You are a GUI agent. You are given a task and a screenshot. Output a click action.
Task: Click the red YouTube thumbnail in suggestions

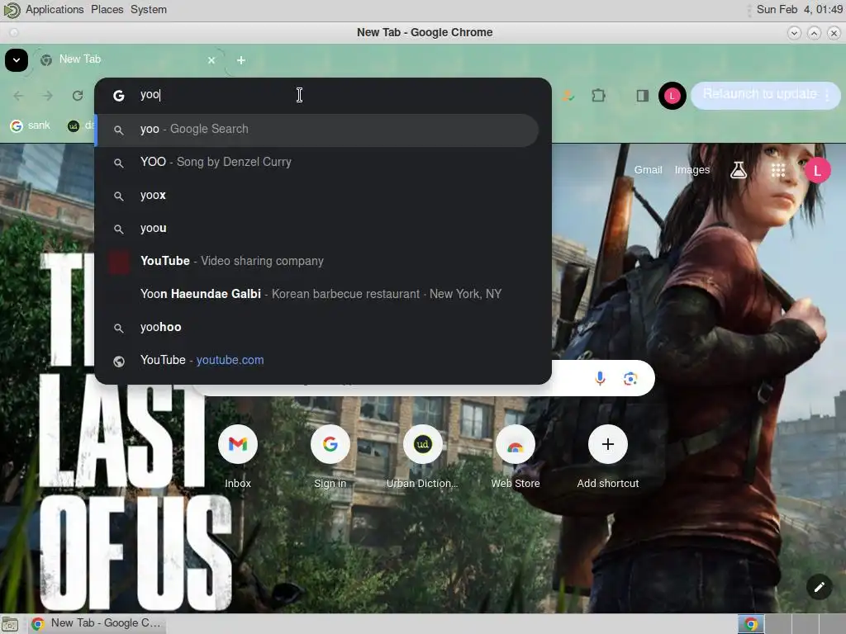[x=119, y=262]
